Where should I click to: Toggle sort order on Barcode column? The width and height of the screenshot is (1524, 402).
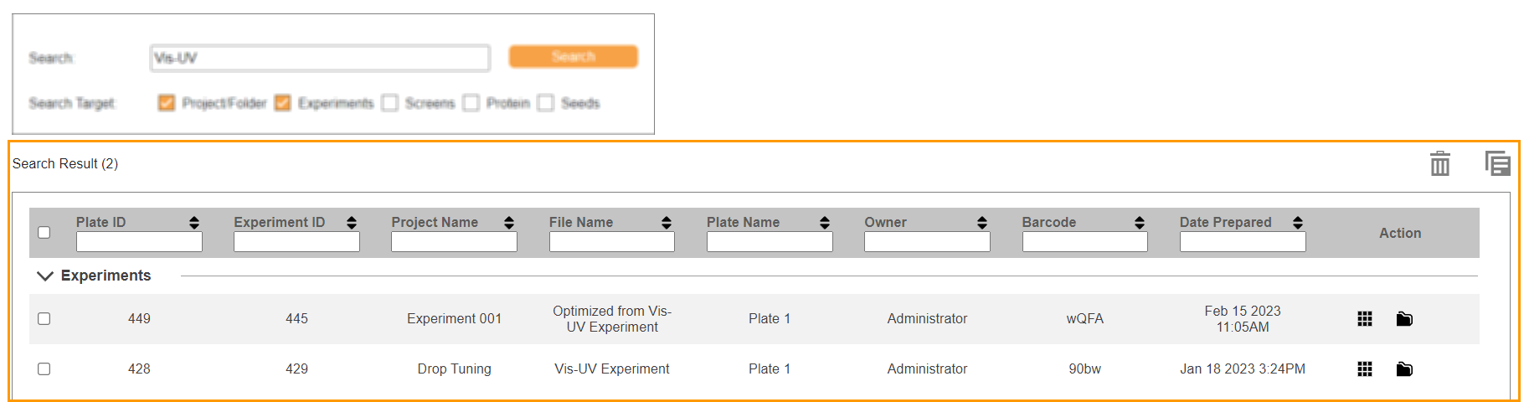(1140, 223)
